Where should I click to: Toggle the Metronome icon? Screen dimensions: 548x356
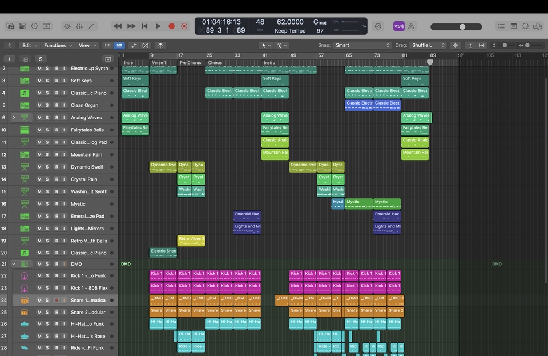click(x=412, y=26)
